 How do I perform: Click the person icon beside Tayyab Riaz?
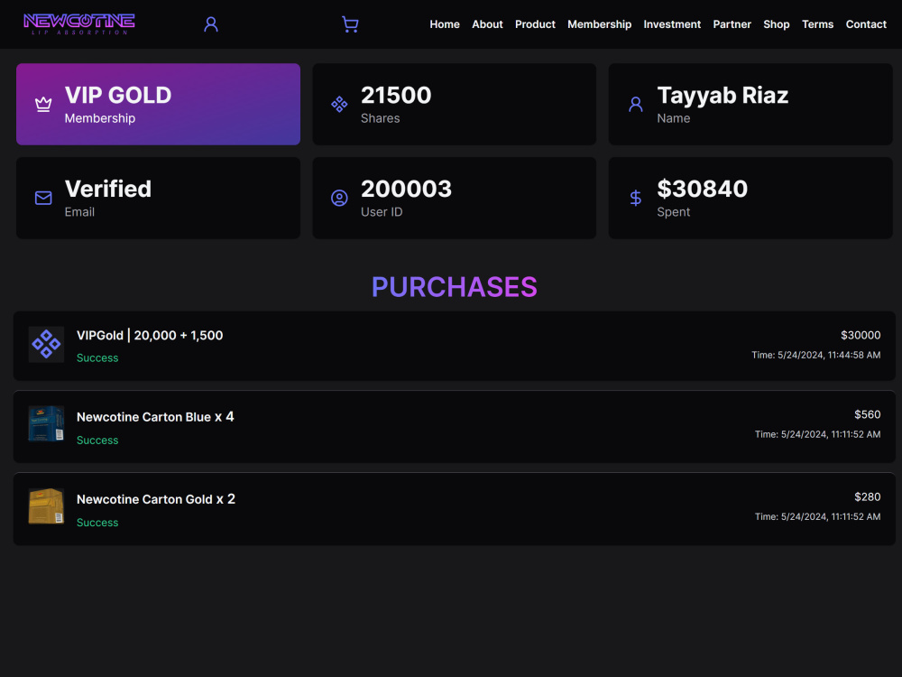pos(636,104)
